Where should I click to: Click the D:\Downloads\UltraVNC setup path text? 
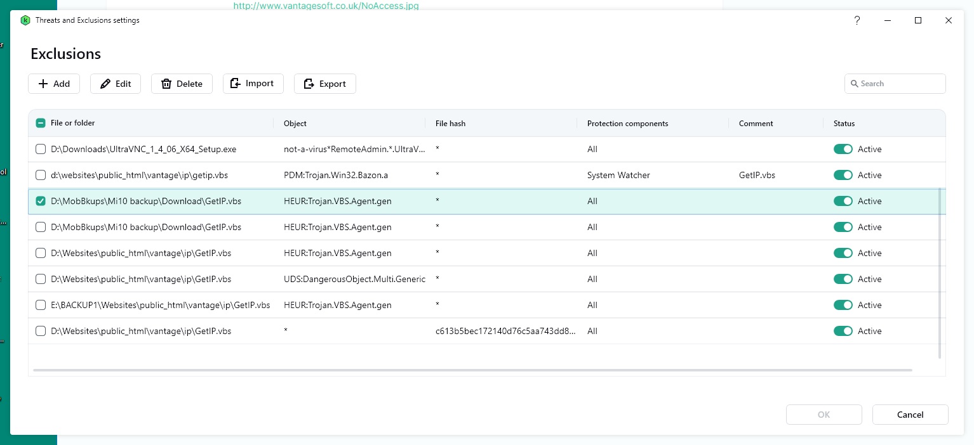click(x=143, y=149)
